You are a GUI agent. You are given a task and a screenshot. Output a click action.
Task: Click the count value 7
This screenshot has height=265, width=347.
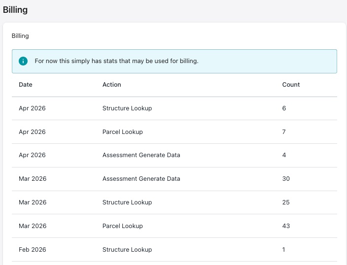(x=284, y=132)
